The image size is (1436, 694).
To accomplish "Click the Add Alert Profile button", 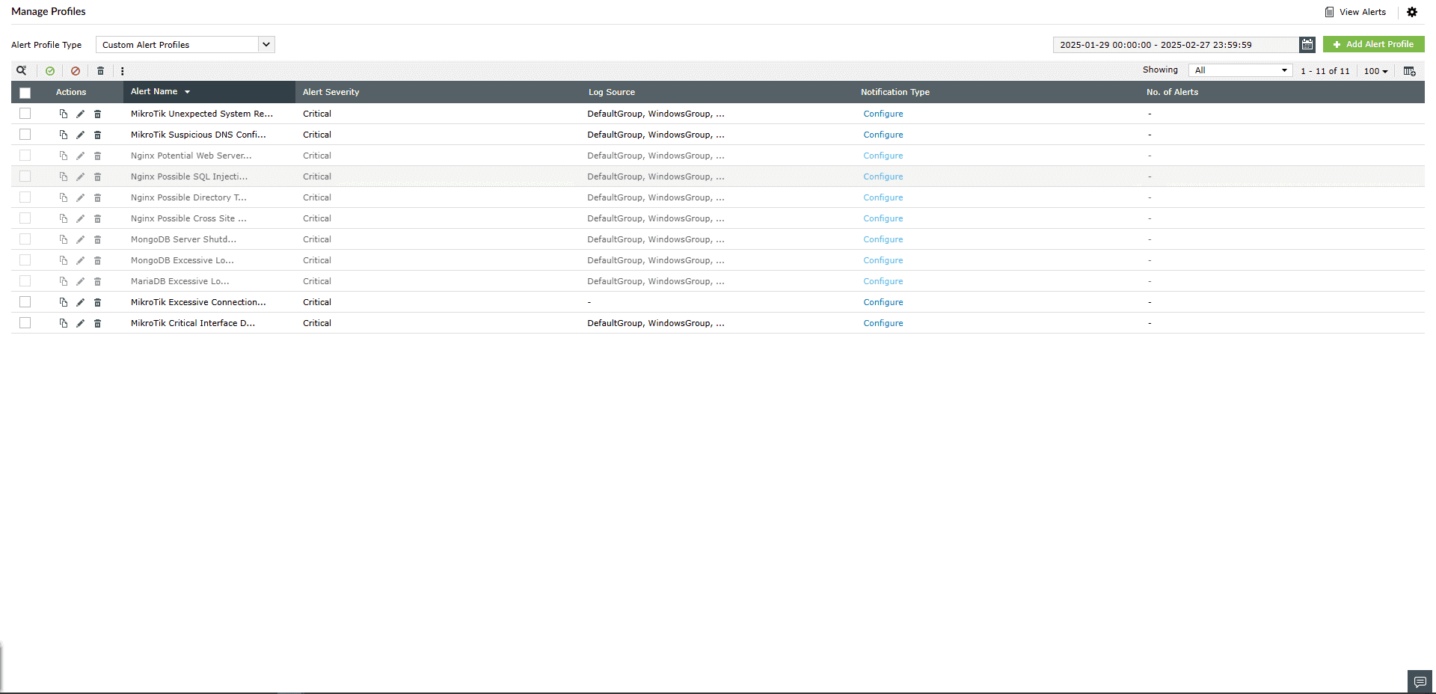I will tap(1373, 44).
